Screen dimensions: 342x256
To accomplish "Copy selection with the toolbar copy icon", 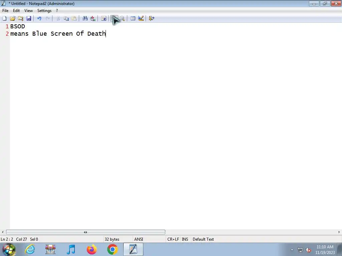I will coord(66,19).
